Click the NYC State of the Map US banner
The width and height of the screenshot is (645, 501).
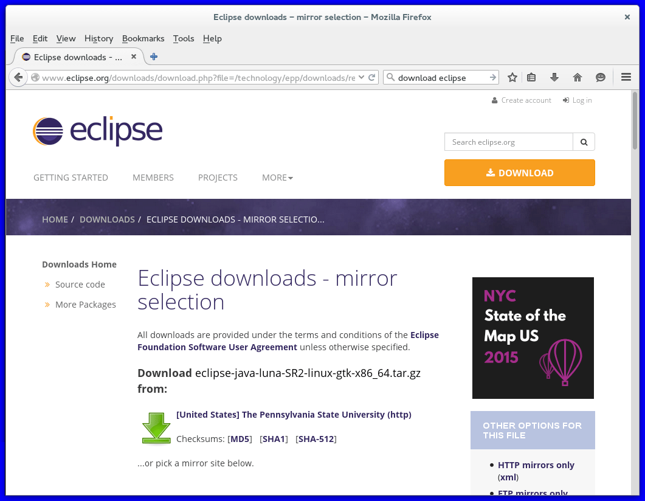(x=533, y=337)
